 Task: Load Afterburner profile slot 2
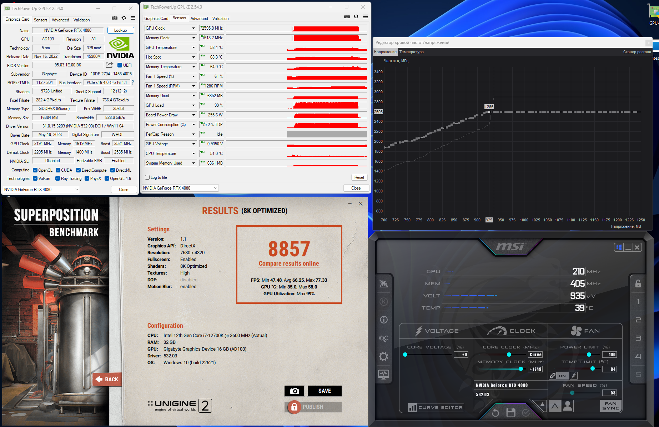pos(638,320)
